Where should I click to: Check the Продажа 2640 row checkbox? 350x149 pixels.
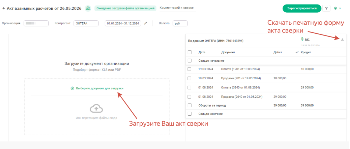coord(189,97)
